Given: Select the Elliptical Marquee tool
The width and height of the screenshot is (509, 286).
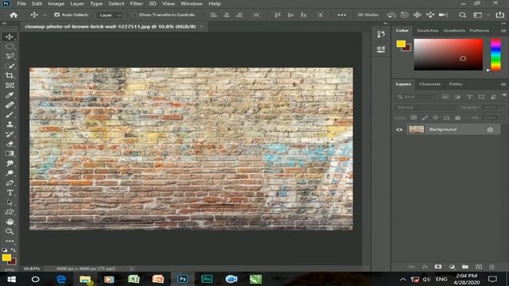Looking at the screenshot, I should coord(10,46).
